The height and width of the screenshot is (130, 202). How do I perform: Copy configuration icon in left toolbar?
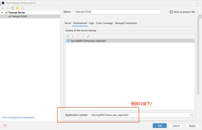12,8
